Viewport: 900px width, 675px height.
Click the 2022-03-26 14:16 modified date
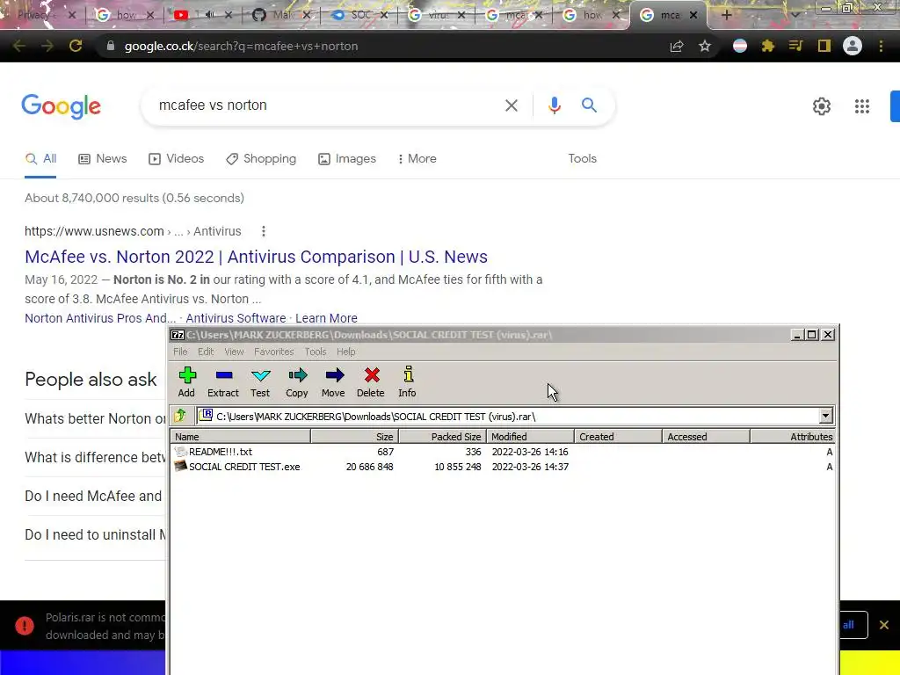tap(530, 452)
